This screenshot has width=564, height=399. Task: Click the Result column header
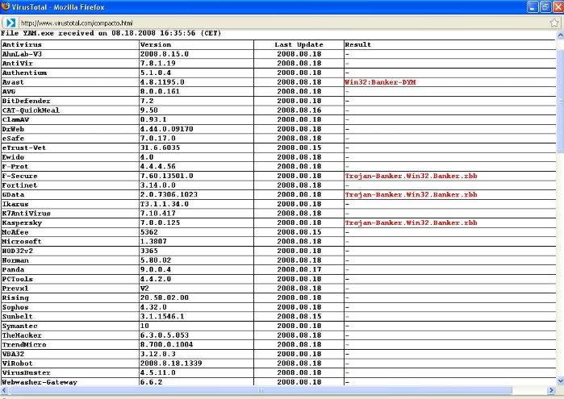pyautogui.click(x=358, y=44)
